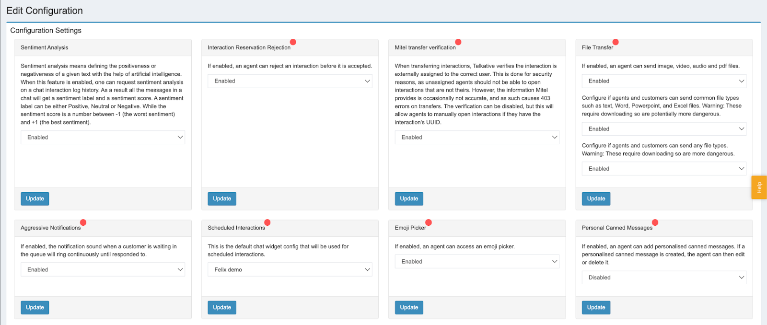Screen dimensions: 767x325
Task: Click text about sending any file types
Action: (658, 150)
